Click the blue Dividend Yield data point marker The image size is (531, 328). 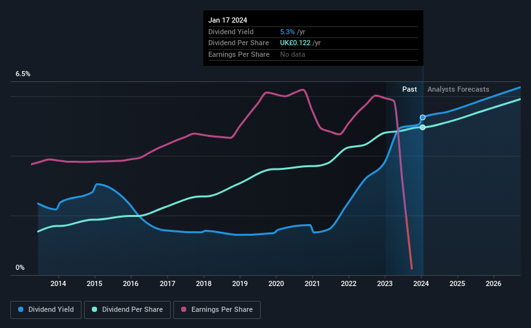coord(422,118)
